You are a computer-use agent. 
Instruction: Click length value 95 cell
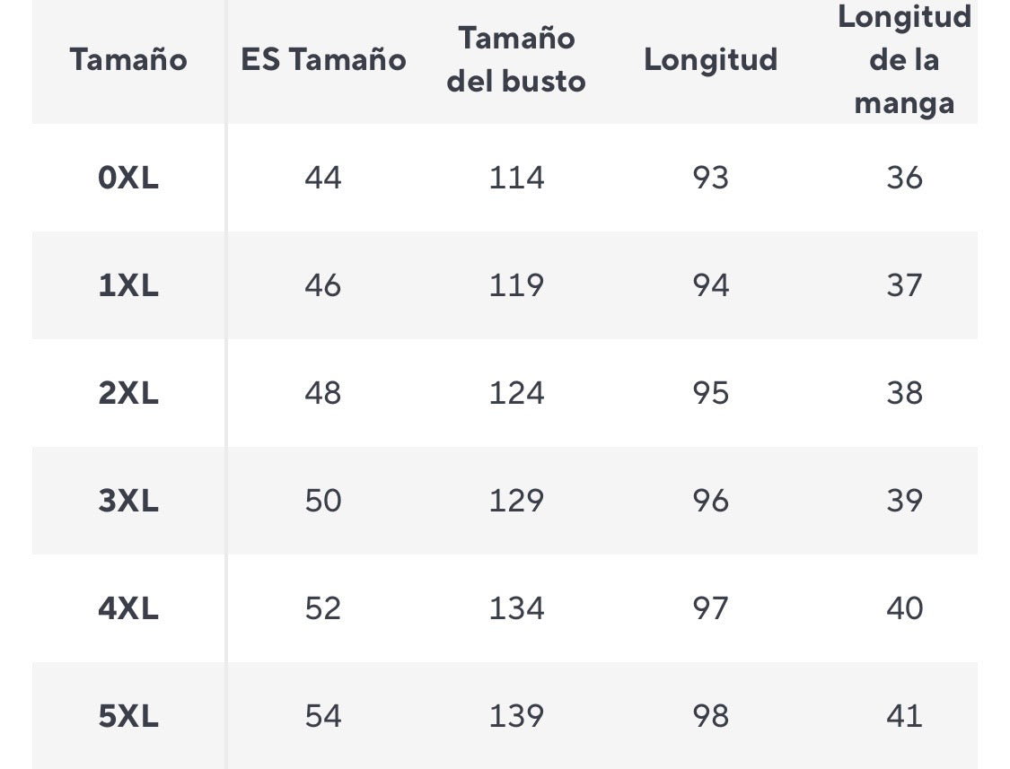(x=710, y=393)
